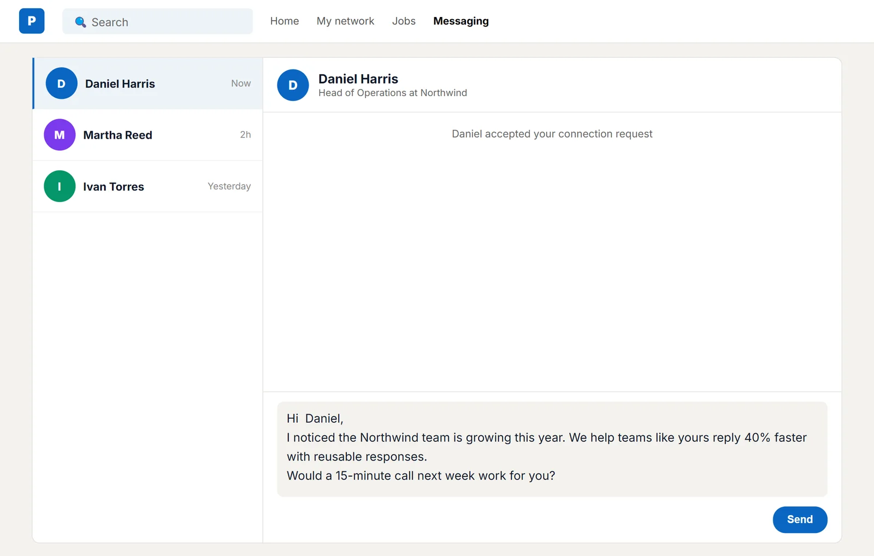This screenshot has height=556, width=874.
Task: Send the message to Daniel
Action: [800, 519]
